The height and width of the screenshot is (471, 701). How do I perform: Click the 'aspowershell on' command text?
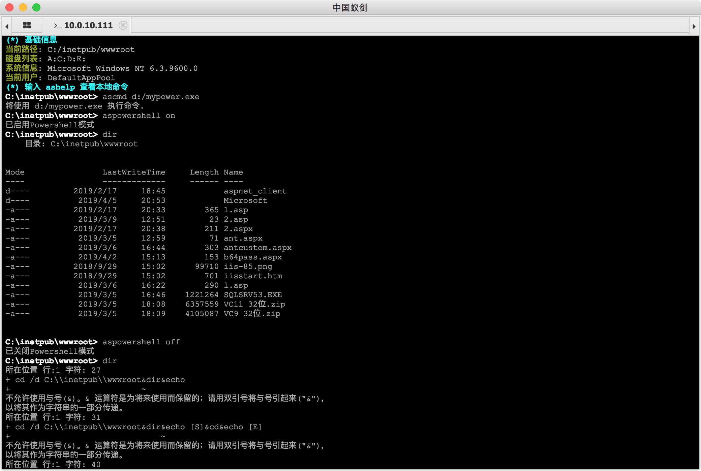[139, 116]
